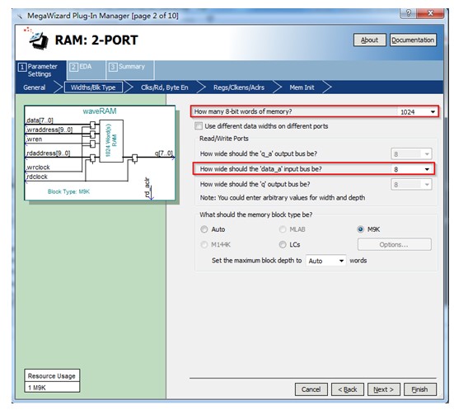
Task: Select the M9K memory block type
Action: pyautogui.click(x=360, y=229)
